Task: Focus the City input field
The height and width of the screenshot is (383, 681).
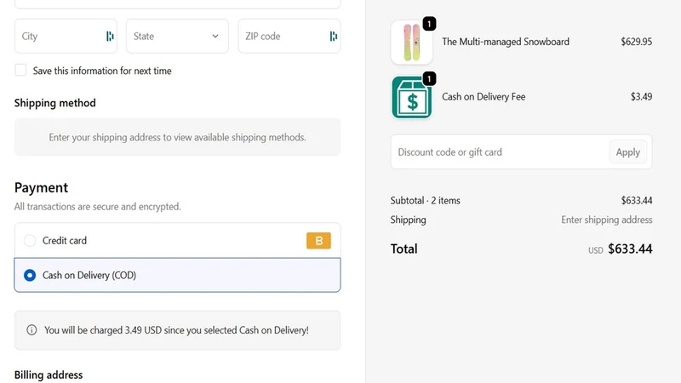Action: pyautogui.click(x=66, y=36)
